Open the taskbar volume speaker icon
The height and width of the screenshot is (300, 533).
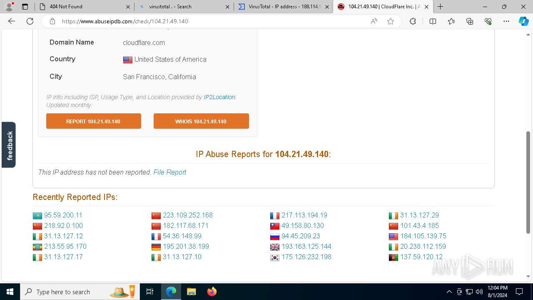coord(479,292)
